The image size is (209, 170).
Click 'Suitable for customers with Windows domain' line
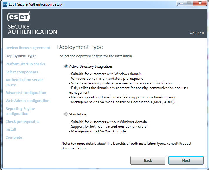[x=105, y=74]
